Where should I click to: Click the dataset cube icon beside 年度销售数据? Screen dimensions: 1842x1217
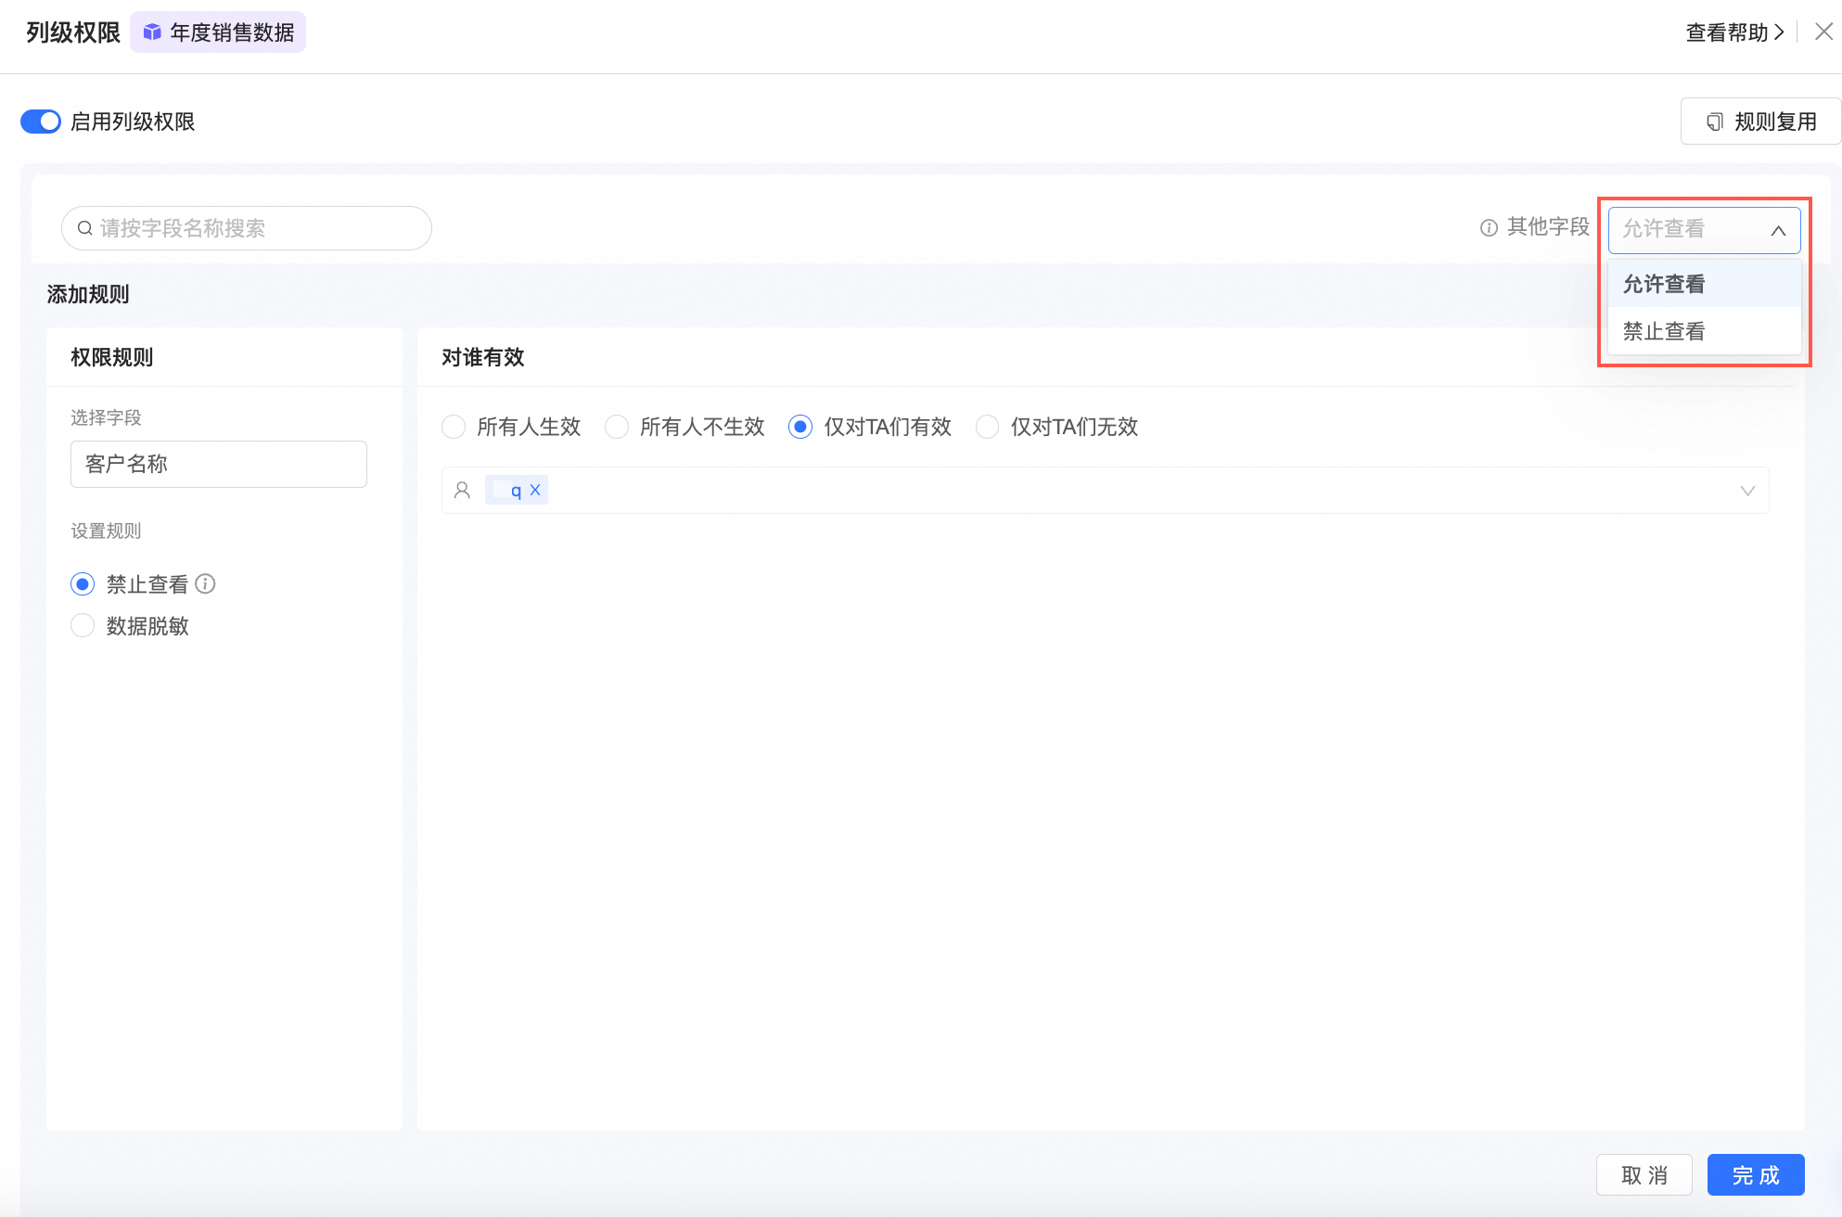pyautogui.click(x=152, y=32)
